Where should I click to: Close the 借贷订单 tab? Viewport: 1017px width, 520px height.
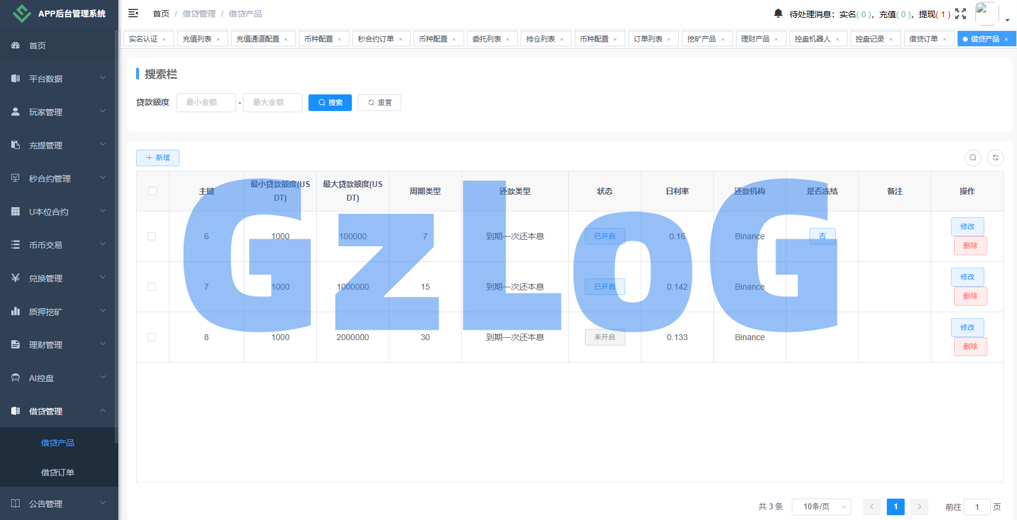(x=944, y=39)
